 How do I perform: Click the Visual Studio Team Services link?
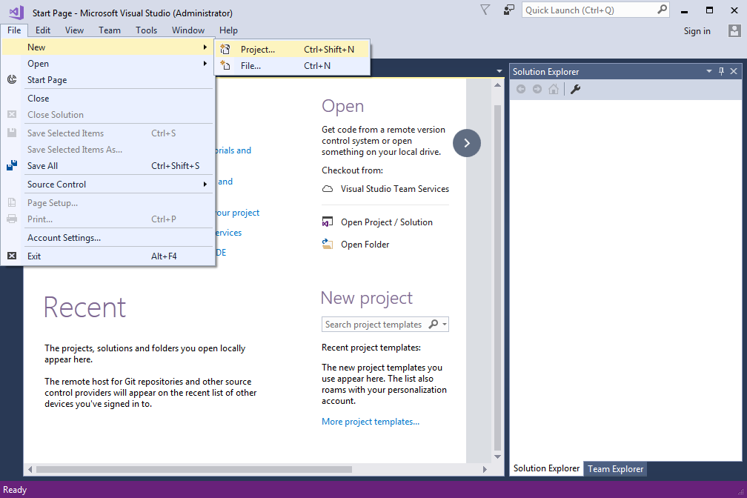[x=395, y=189]
